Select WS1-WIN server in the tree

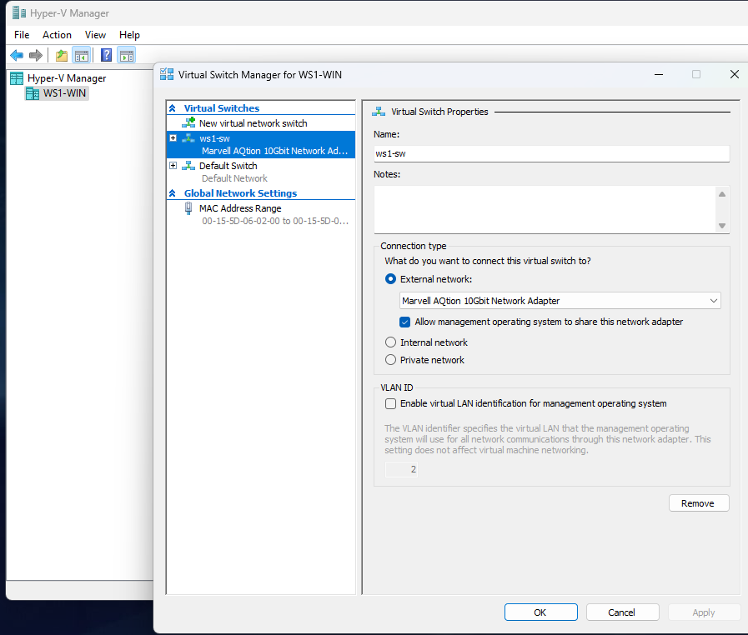[65, 93]
